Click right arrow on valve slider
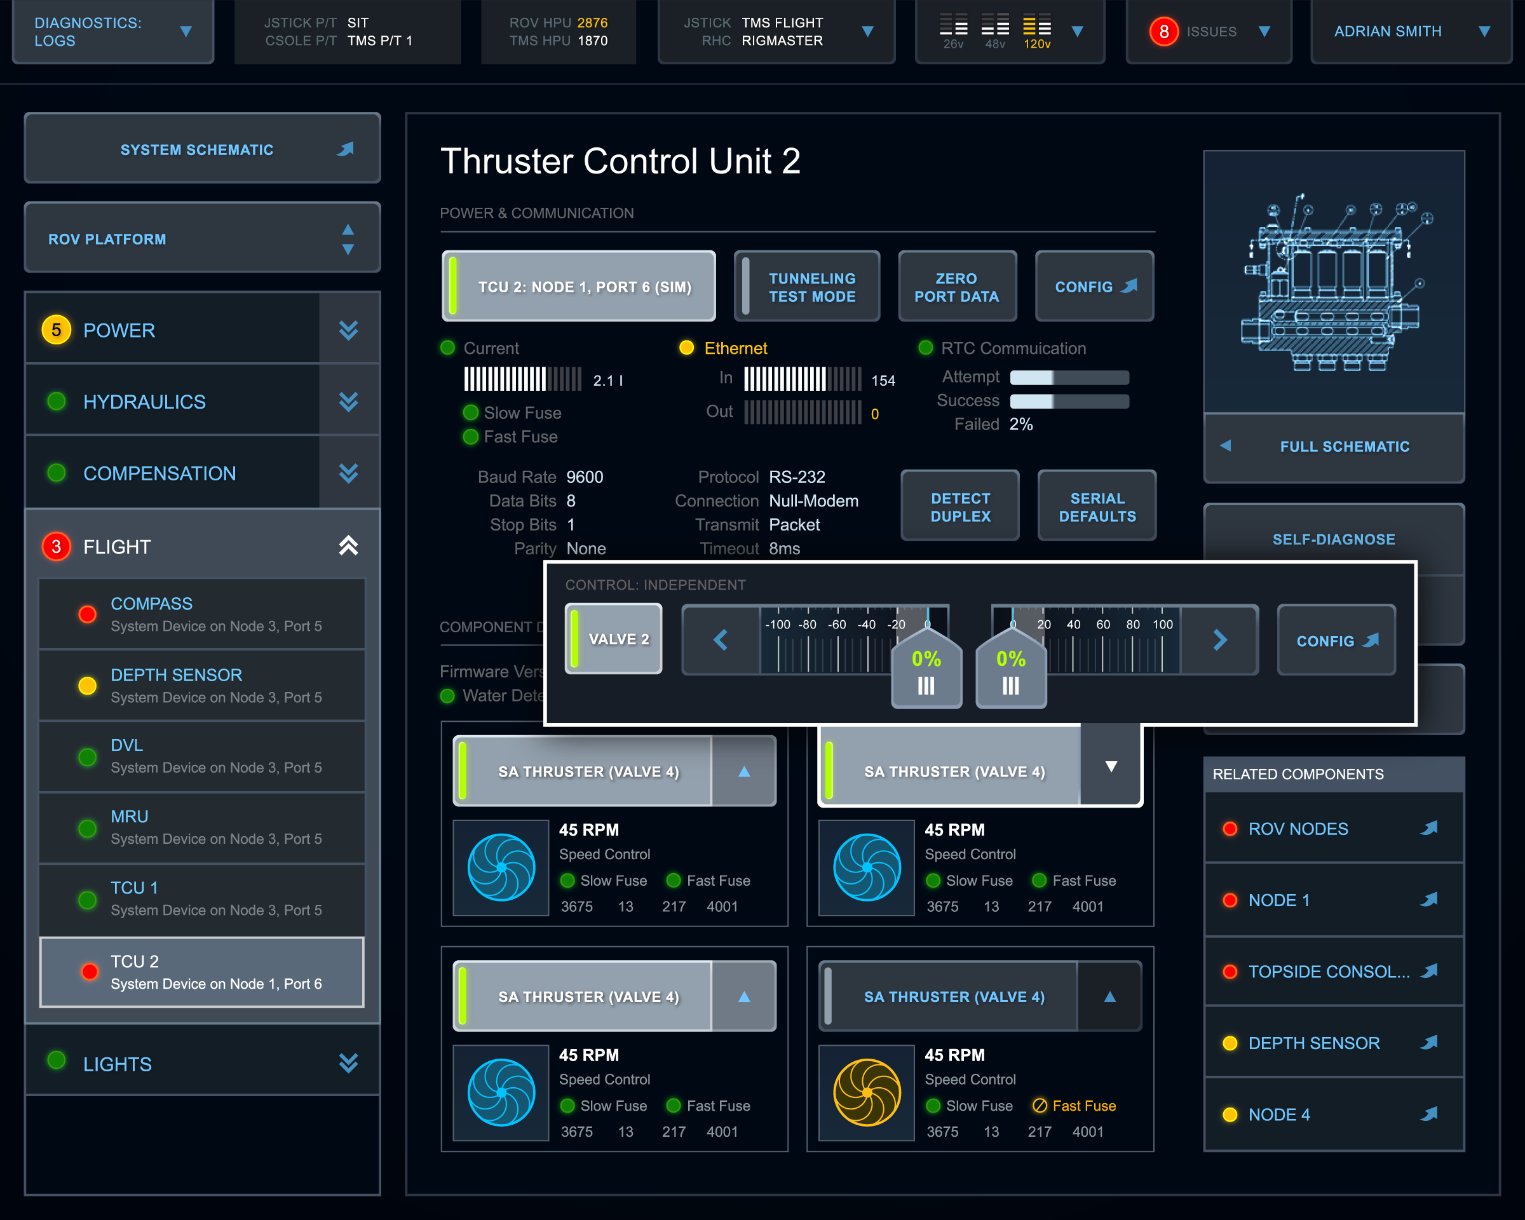Screen dimensions: 1525x1220 [1219, 640]
